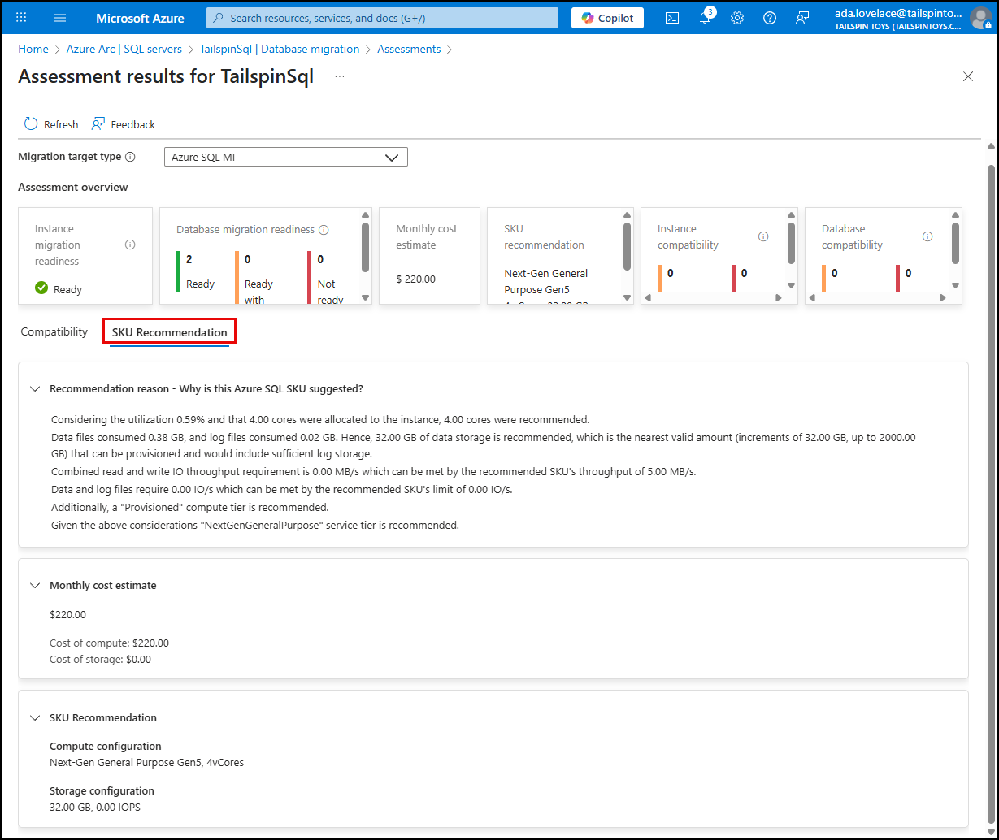The image size is (999, 840).
Task: Refresh the assessment results
Action: pos(50,123)
